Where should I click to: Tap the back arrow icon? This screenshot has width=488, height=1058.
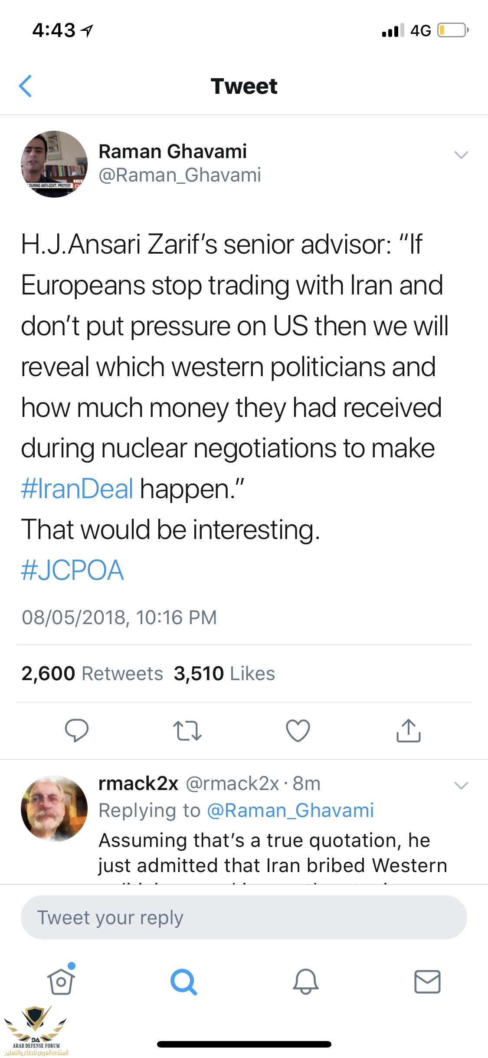[26, 86]
